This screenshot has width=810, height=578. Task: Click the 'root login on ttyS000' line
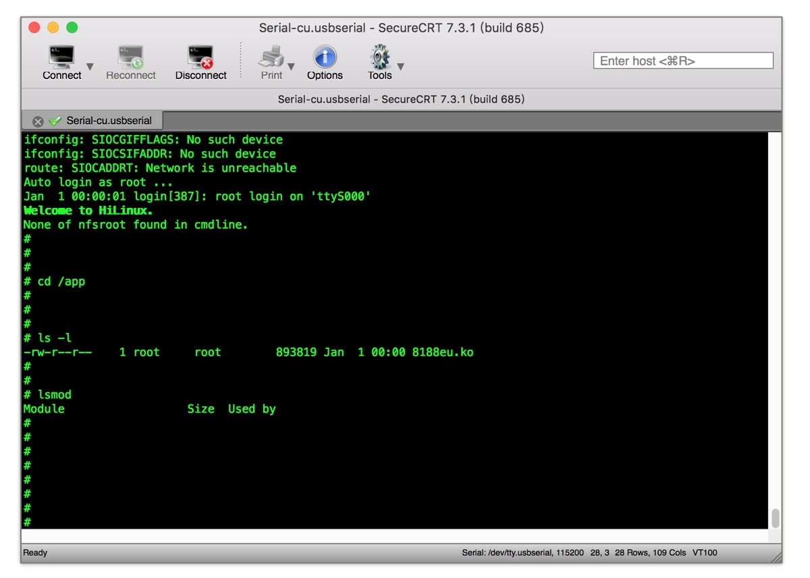pos(197,196)
